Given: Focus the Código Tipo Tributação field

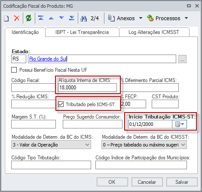Looking at the screenshot, I should [x=51, y=165].
